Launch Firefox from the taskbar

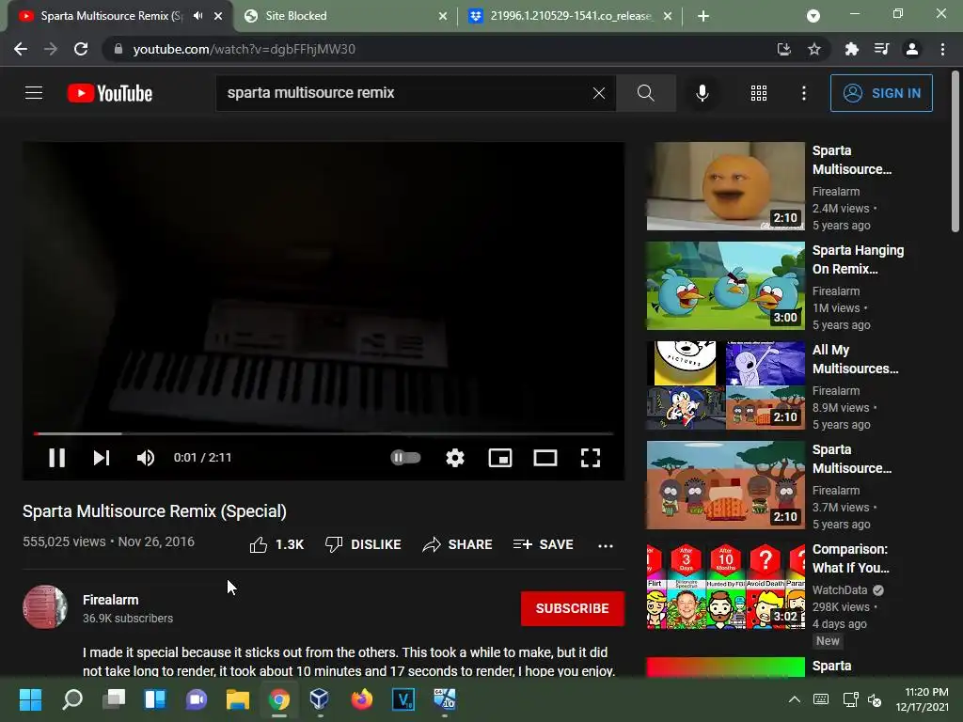(362, 699)
